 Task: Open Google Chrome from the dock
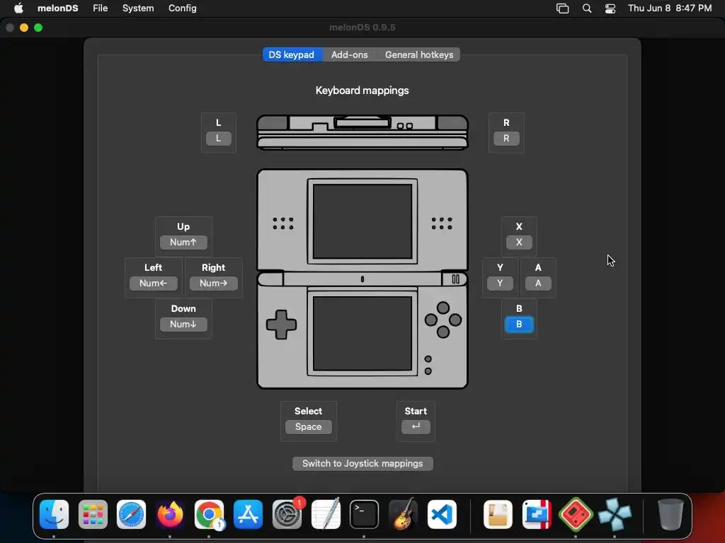209,514
